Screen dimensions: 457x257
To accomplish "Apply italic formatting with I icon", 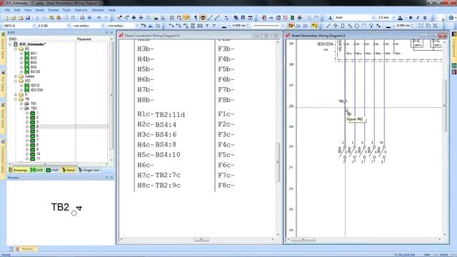I will click(x=418, y=18).
